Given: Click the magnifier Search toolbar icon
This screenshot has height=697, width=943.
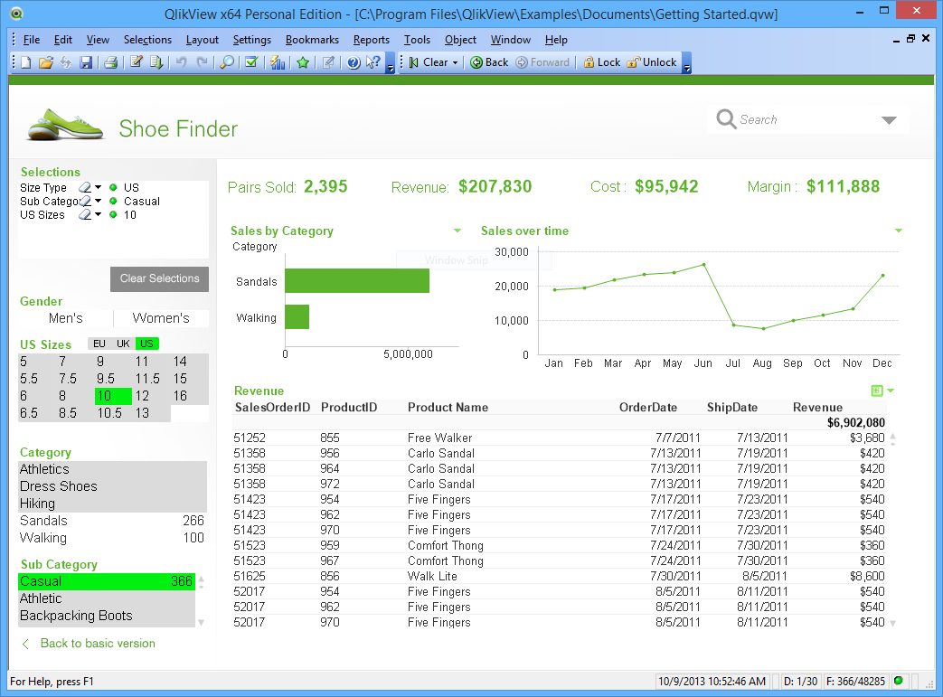Looking at the screenshot, I should tap(227, 62).
